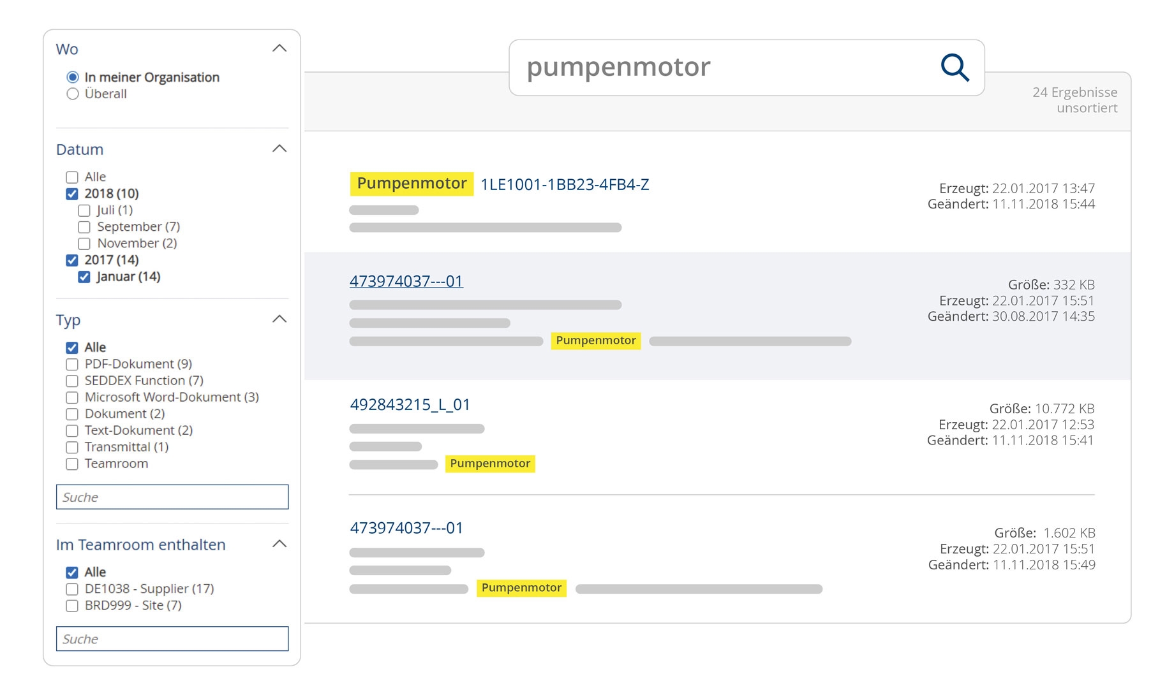Check the September (7) checkbox
1174x695 pixels.
(84, 227)
